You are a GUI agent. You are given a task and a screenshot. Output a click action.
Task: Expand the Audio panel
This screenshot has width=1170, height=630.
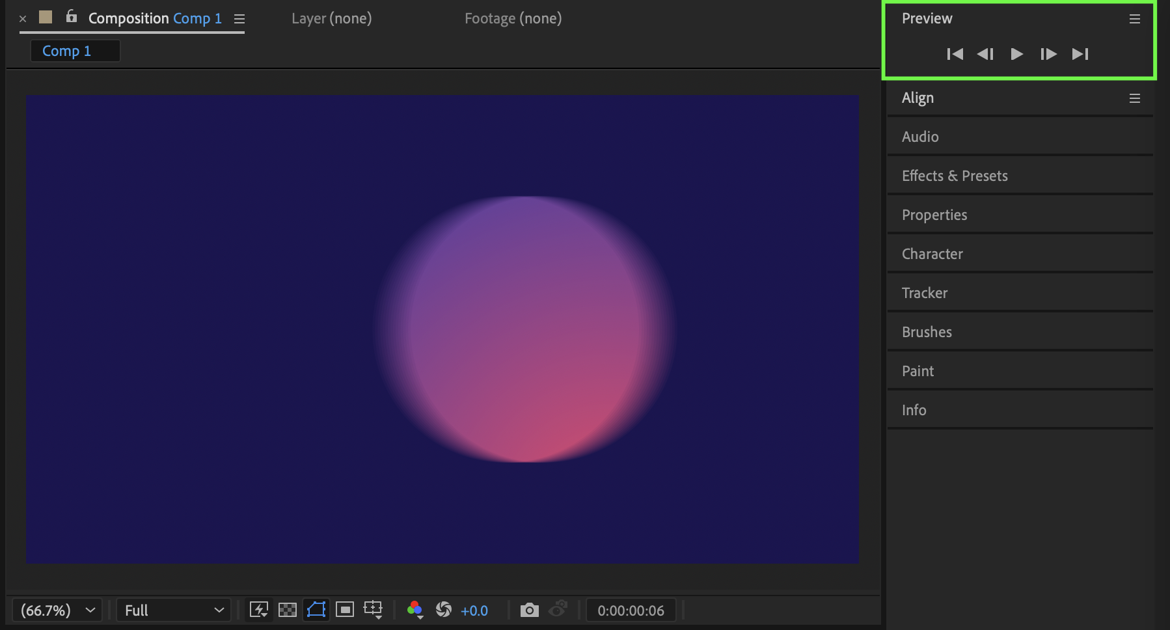1020,137
